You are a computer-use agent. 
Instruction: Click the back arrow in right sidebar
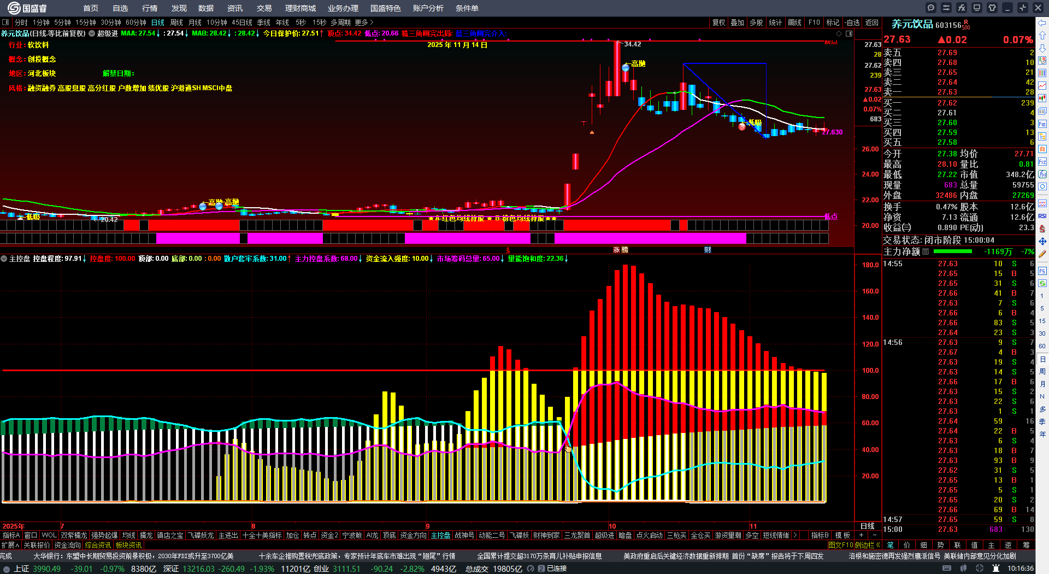pyautogui.click(x=1042, y=23)
